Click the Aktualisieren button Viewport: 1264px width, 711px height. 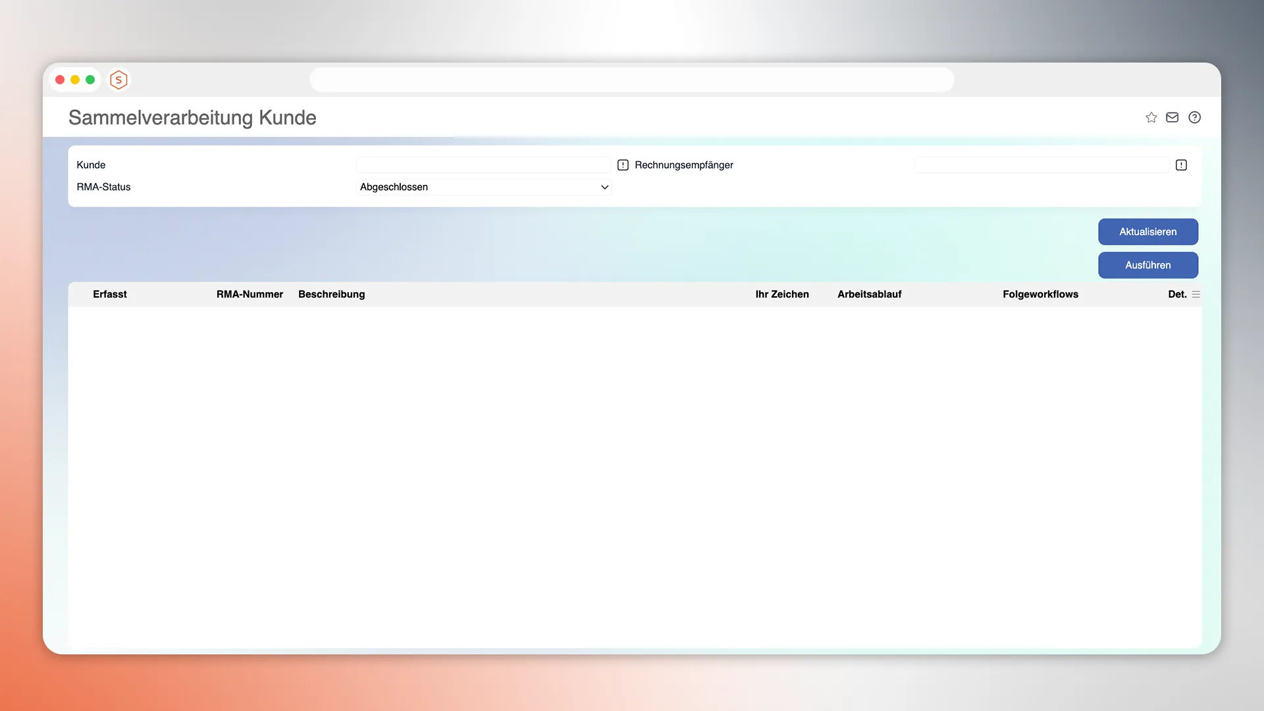tap(1147, 232)
